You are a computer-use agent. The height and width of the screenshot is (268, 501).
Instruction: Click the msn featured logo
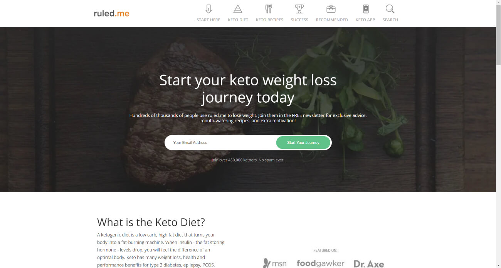[274, 263]
